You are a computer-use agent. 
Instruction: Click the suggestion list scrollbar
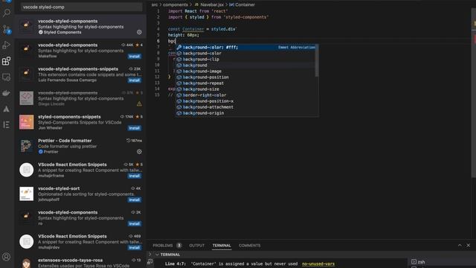tap(317, 61)
